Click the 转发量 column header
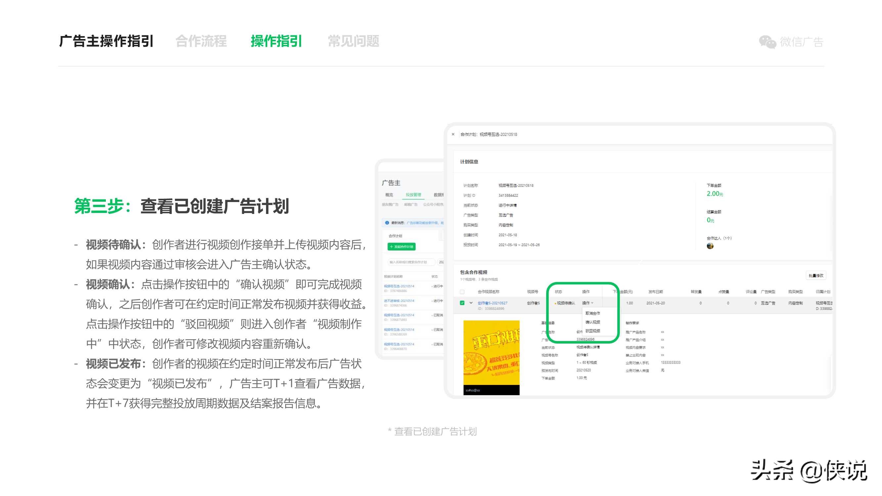 pyautogui.click(x=696, y=292)
